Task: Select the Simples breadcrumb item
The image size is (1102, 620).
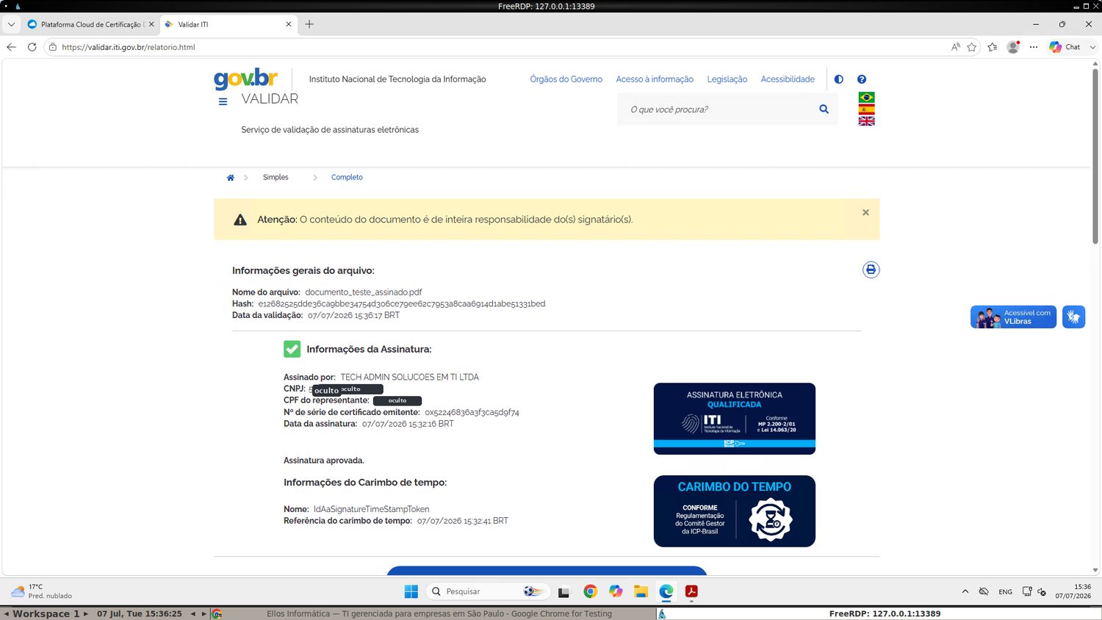Action: coord(275,177)
